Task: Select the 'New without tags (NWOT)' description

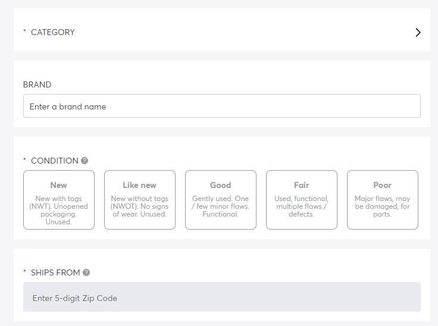Action: 140,206
